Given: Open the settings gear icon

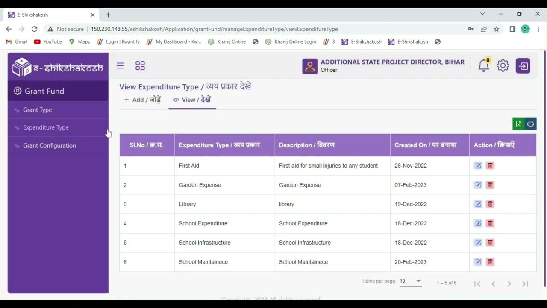Looking at the screenshot, I should coord(503,65).
